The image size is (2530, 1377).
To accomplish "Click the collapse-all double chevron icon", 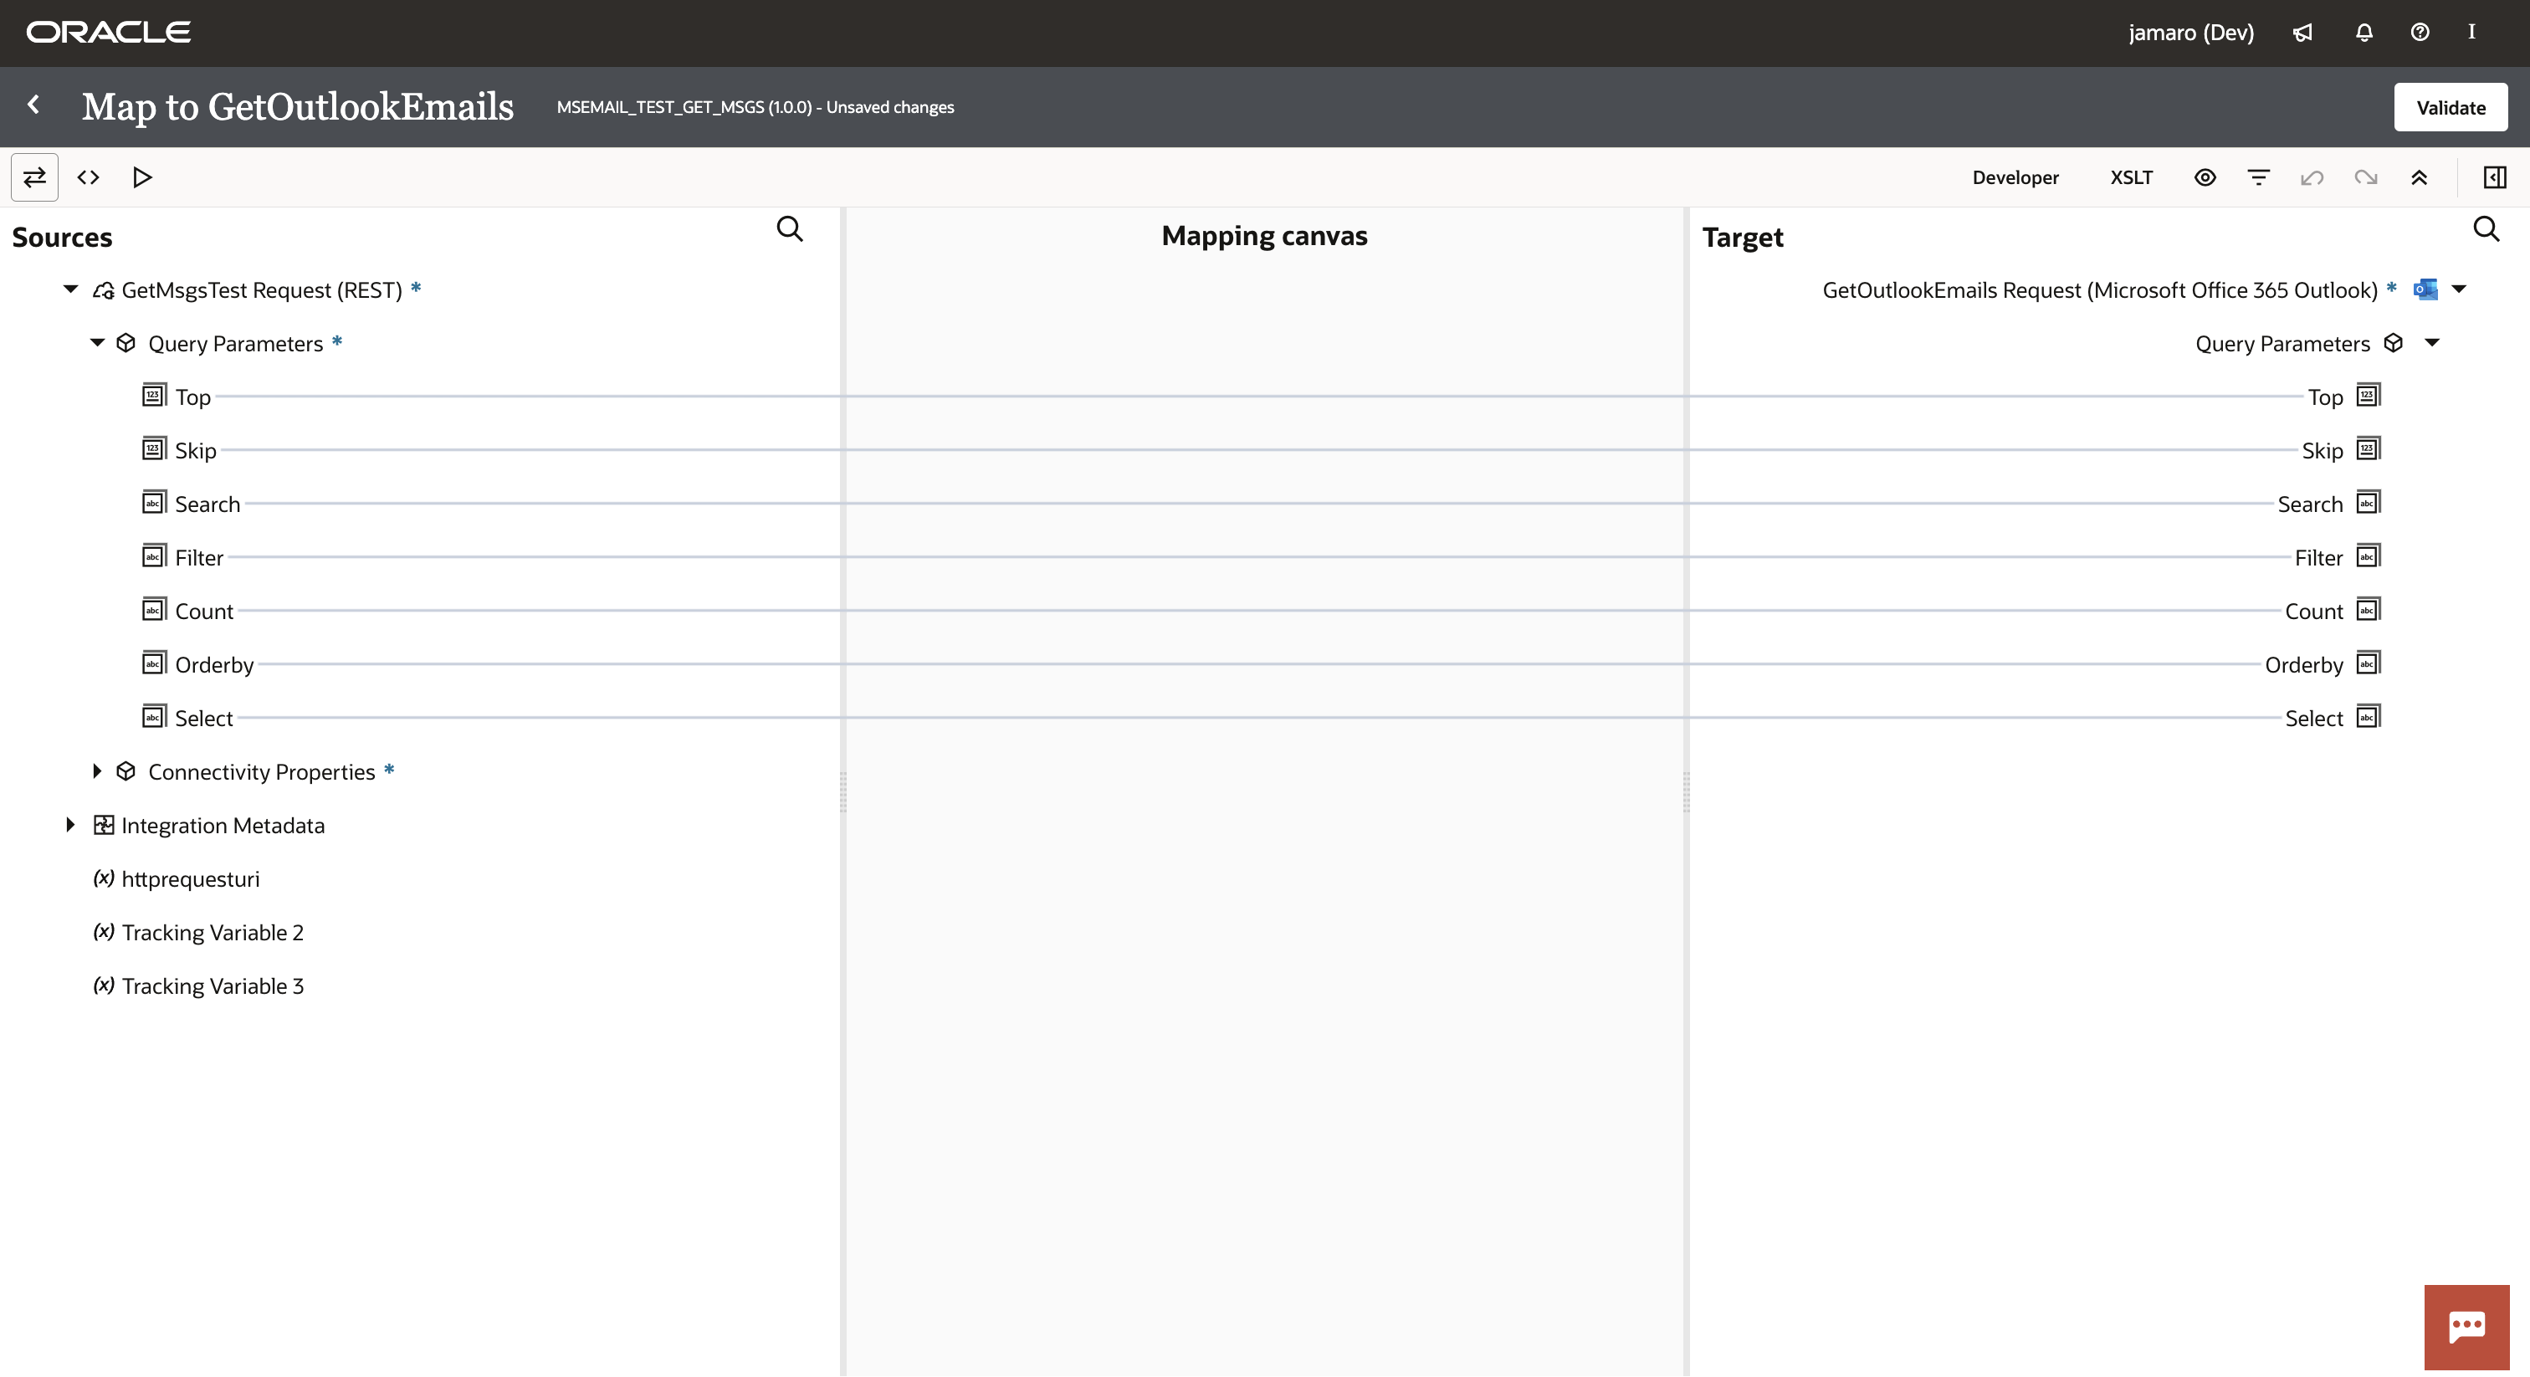I will [2419, 177].
